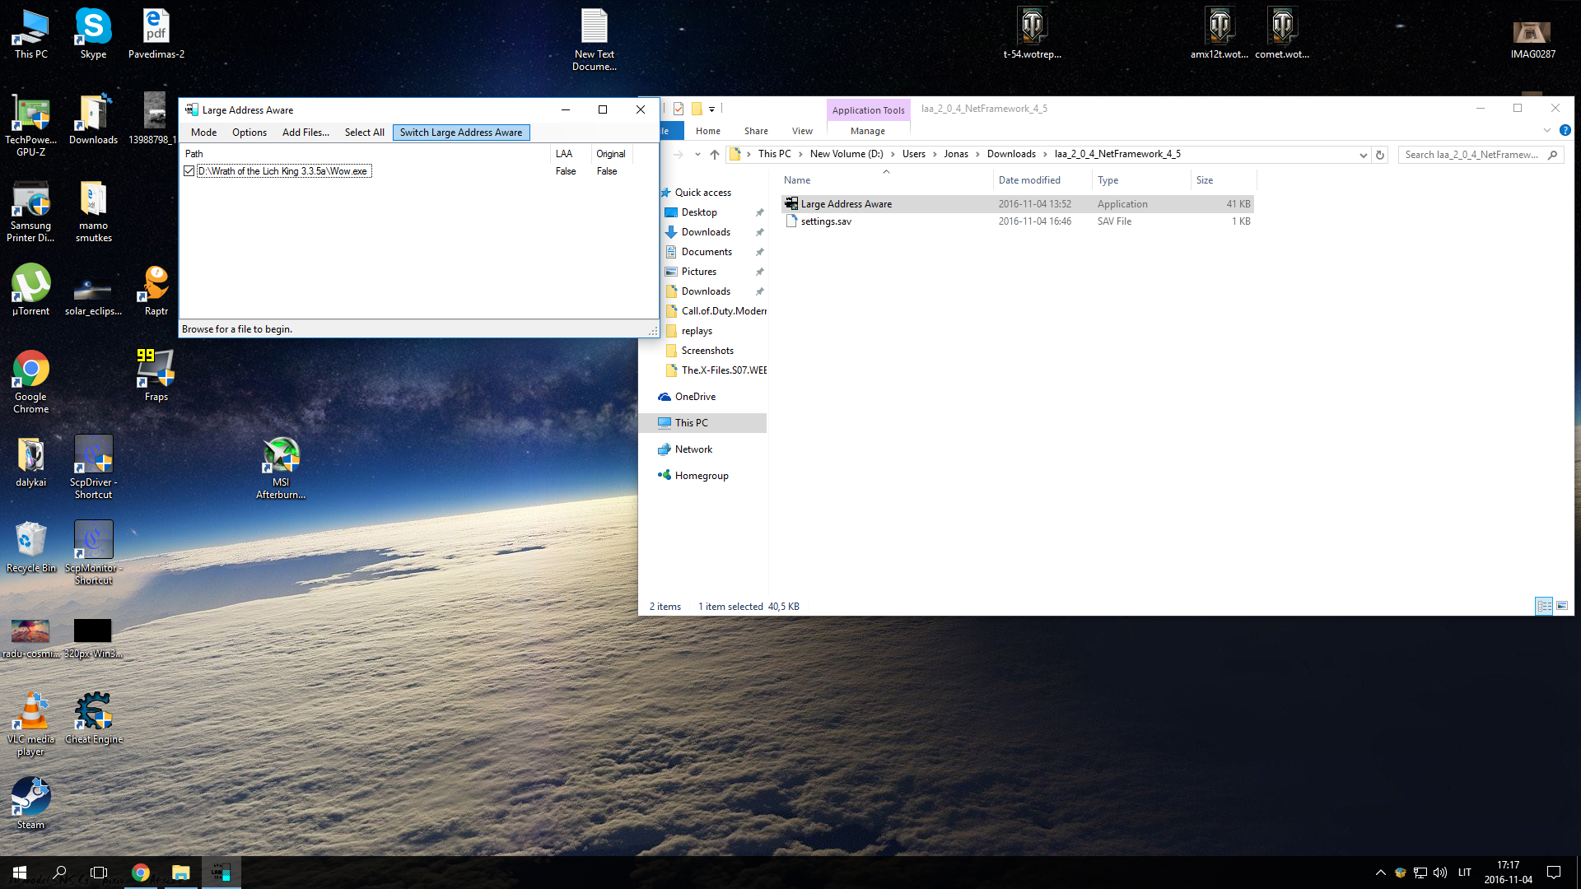1581x889 pixels.
Task: Select IMAG0287 desktop thumbnail
Action: pyautogui.click(x=1532, y=39)
